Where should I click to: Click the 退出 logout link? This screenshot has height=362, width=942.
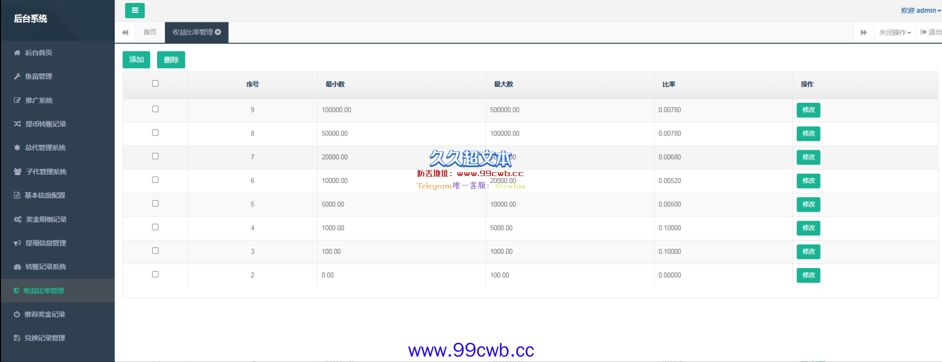(x=931, y=32)
